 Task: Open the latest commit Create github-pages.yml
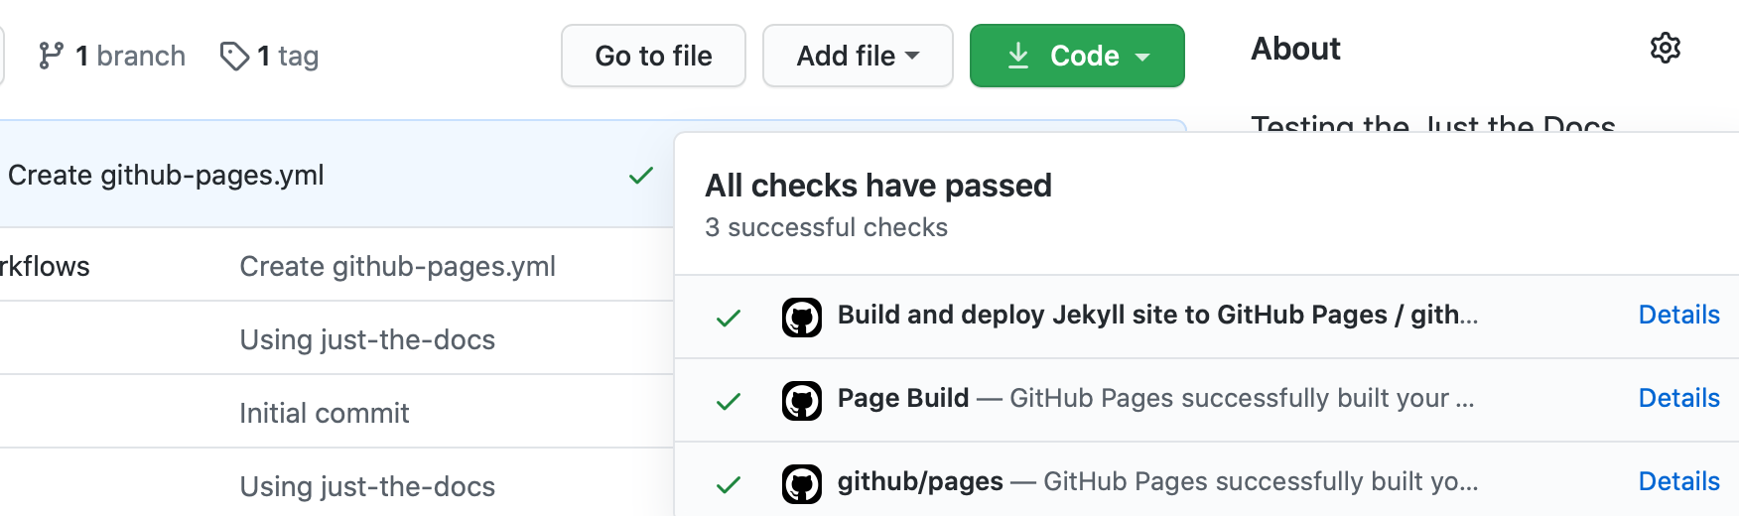click(x=166, y=176)
